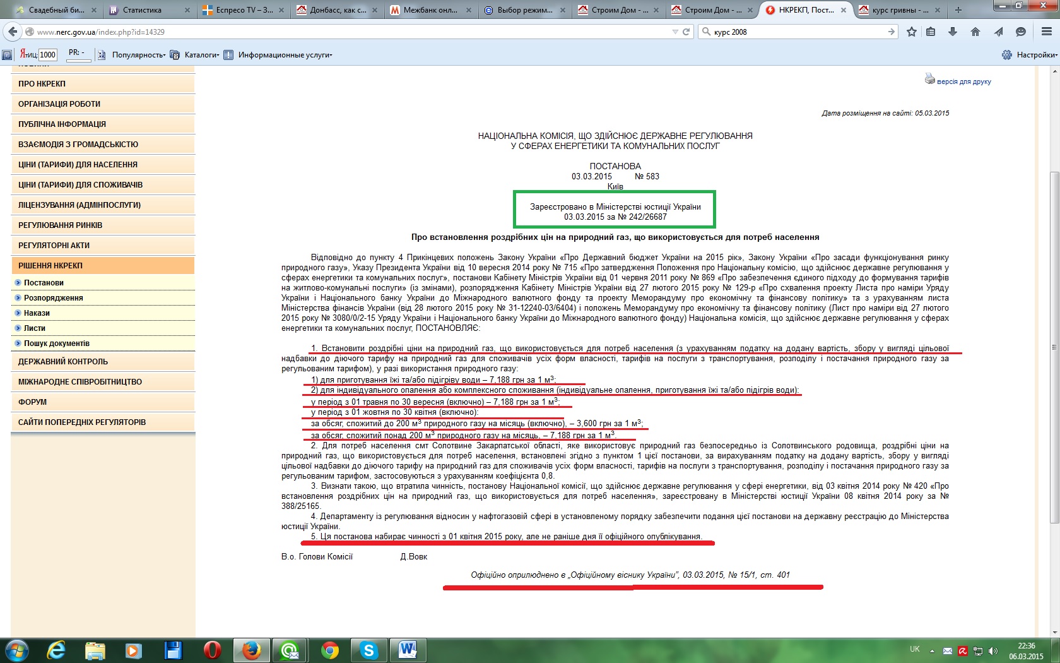Screen dimensions: 1060x663
Task: Open the Настройки dropdown
Action: pyautogui.click(x=1037, y=55)
